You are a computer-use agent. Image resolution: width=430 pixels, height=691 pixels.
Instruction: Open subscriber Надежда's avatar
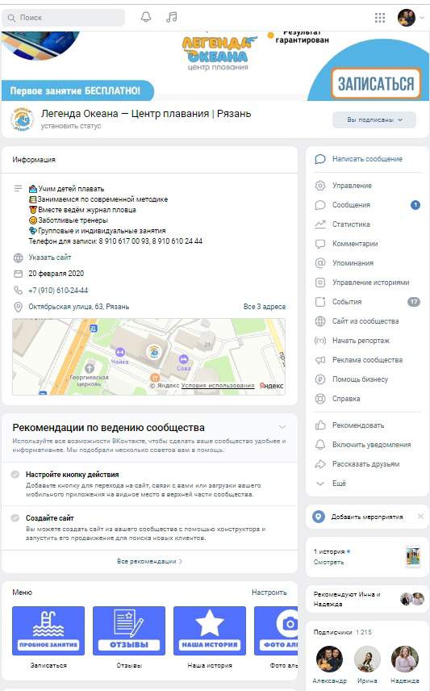(405, 660)
